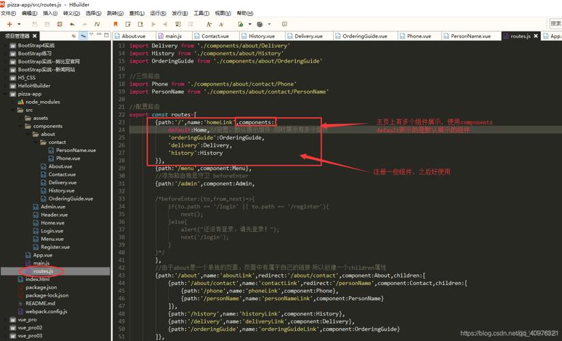The height and width of the screenshot is (341, 562).
Task: Collapse the components folder in the tree
Action: pyautogui.click(x=20, y=126)
